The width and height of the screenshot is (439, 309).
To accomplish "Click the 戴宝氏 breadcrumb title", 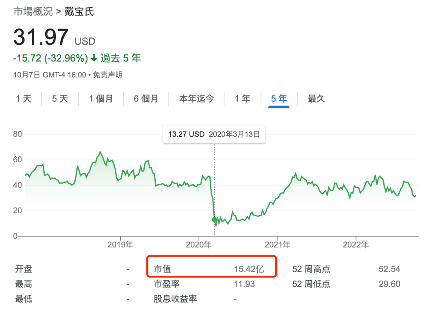I will click(79, 11).
